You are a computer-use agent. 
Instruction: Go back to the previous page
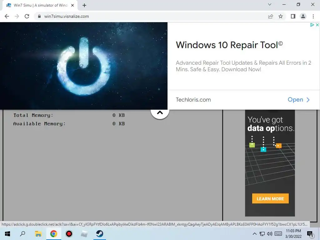coord(7,16)
